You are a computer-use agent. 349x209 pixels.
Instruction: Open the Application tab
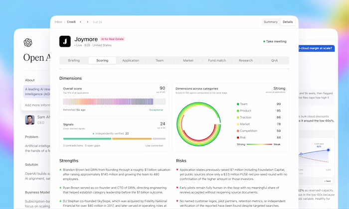point(131,60)
